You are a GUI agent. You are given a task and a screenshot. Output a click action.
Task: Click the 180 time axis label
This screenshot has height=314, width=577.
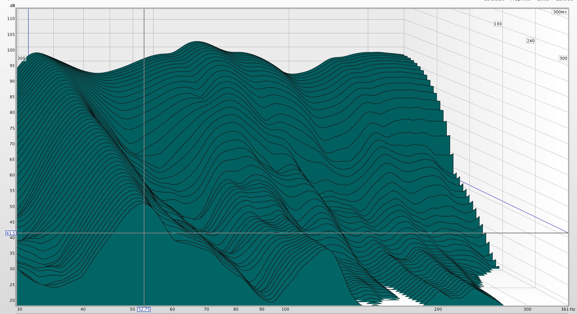498,24
